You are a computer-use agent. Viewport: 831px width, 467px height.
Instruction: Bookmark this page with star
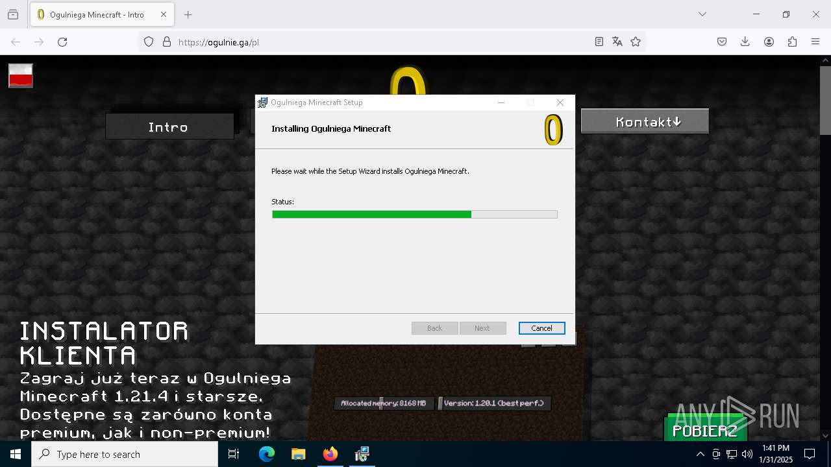pyautogui.click(x=636, y=42)
